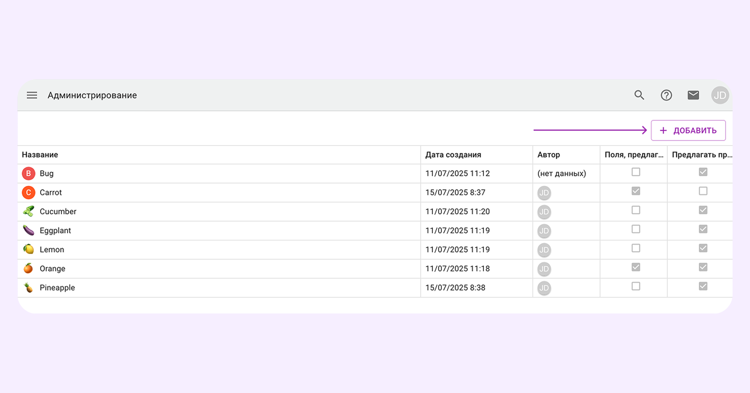This screenshot has height=393, width=750.
Task: Open help via question mark icon
Action: (666, 95)
